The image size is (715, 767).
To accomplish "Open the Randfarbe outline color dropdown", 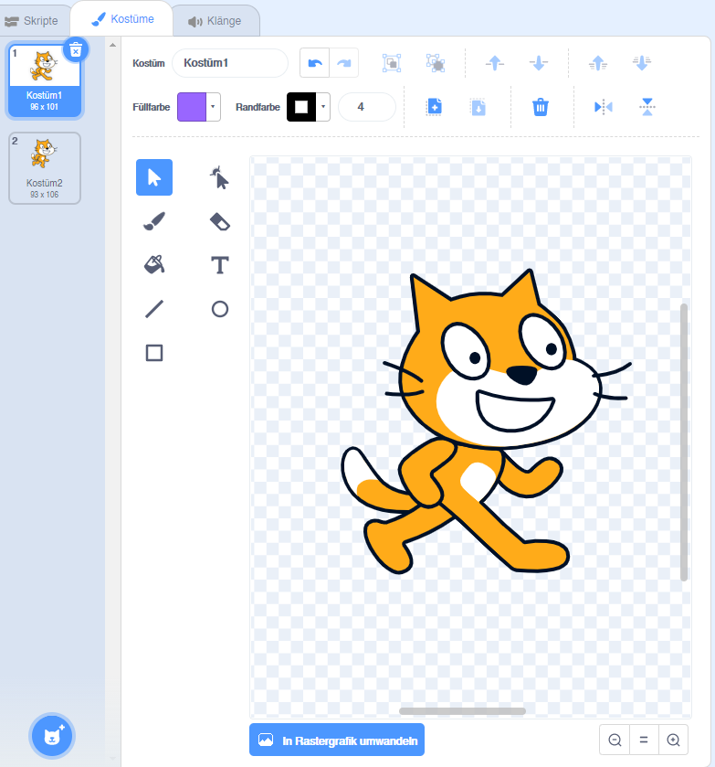I will click(x=323, y=107).
